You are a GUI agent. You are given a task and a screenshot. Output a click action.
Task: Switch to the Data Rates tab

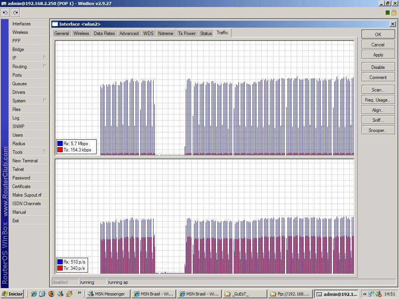click(x=104, y=33)
